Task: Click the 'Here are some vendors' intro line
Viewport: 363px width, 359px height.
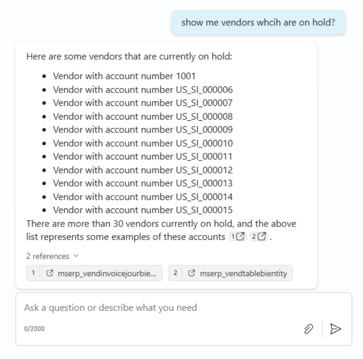Action: point(129,56)
